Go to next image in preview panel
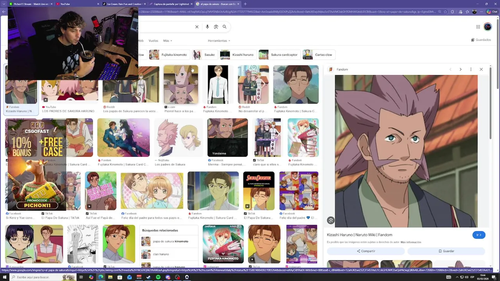The height and width of the screenshot is (281, 500). pos(461,69)
